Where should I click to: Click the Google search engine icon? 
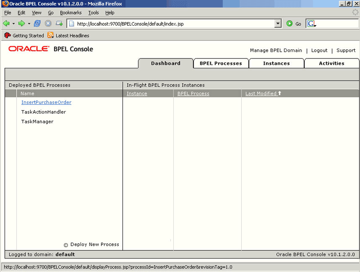(x=311, y=24)
